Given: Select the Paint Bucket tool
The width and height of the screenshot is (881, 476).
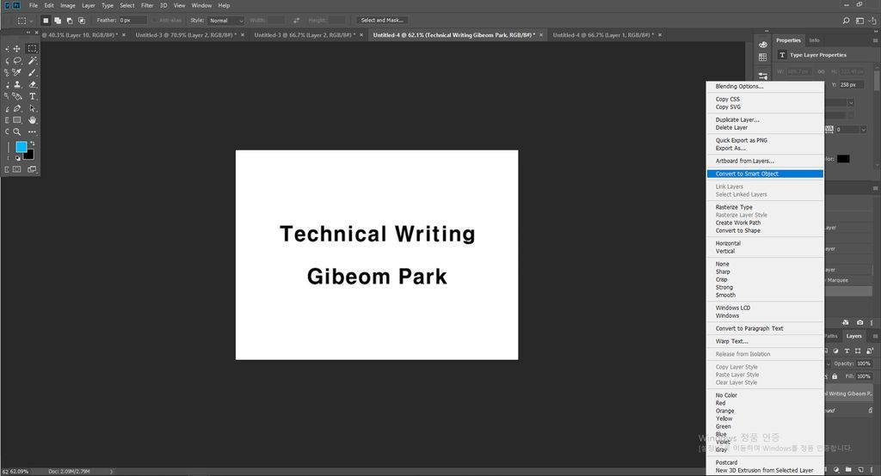Looking at the screenshot, I should (17, 96).
